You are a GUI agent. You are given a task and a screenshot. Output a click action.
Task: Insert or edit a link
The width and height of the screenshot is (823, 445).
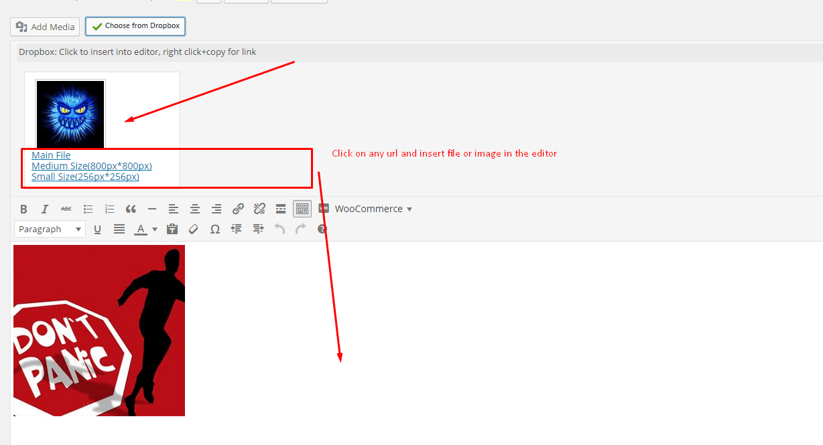click(238, 209)
